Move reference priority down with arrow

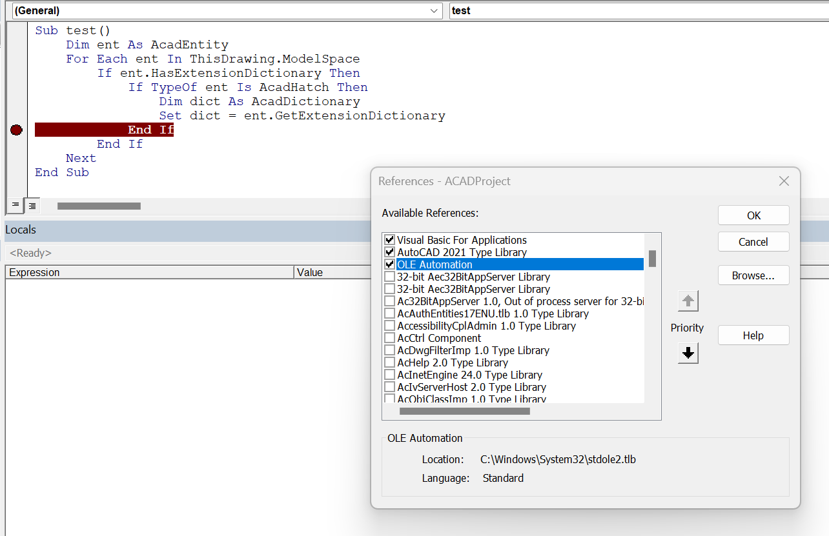(688, 353)
